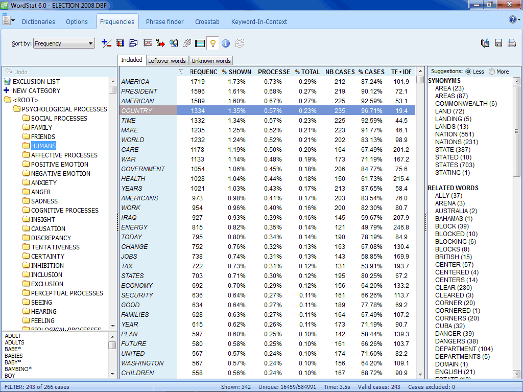Viewport: 523px width, 392px height.
Task: Switch to the Phrase finder tab
Action: (x=165, y=22)
